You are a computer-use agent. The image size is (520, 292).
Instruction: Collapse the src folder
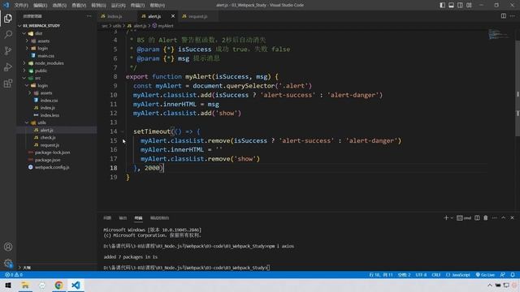(24, 78)
